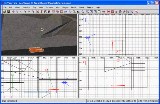
Task: Toggle the scale Y axis lock button
Action: (95, 12)
